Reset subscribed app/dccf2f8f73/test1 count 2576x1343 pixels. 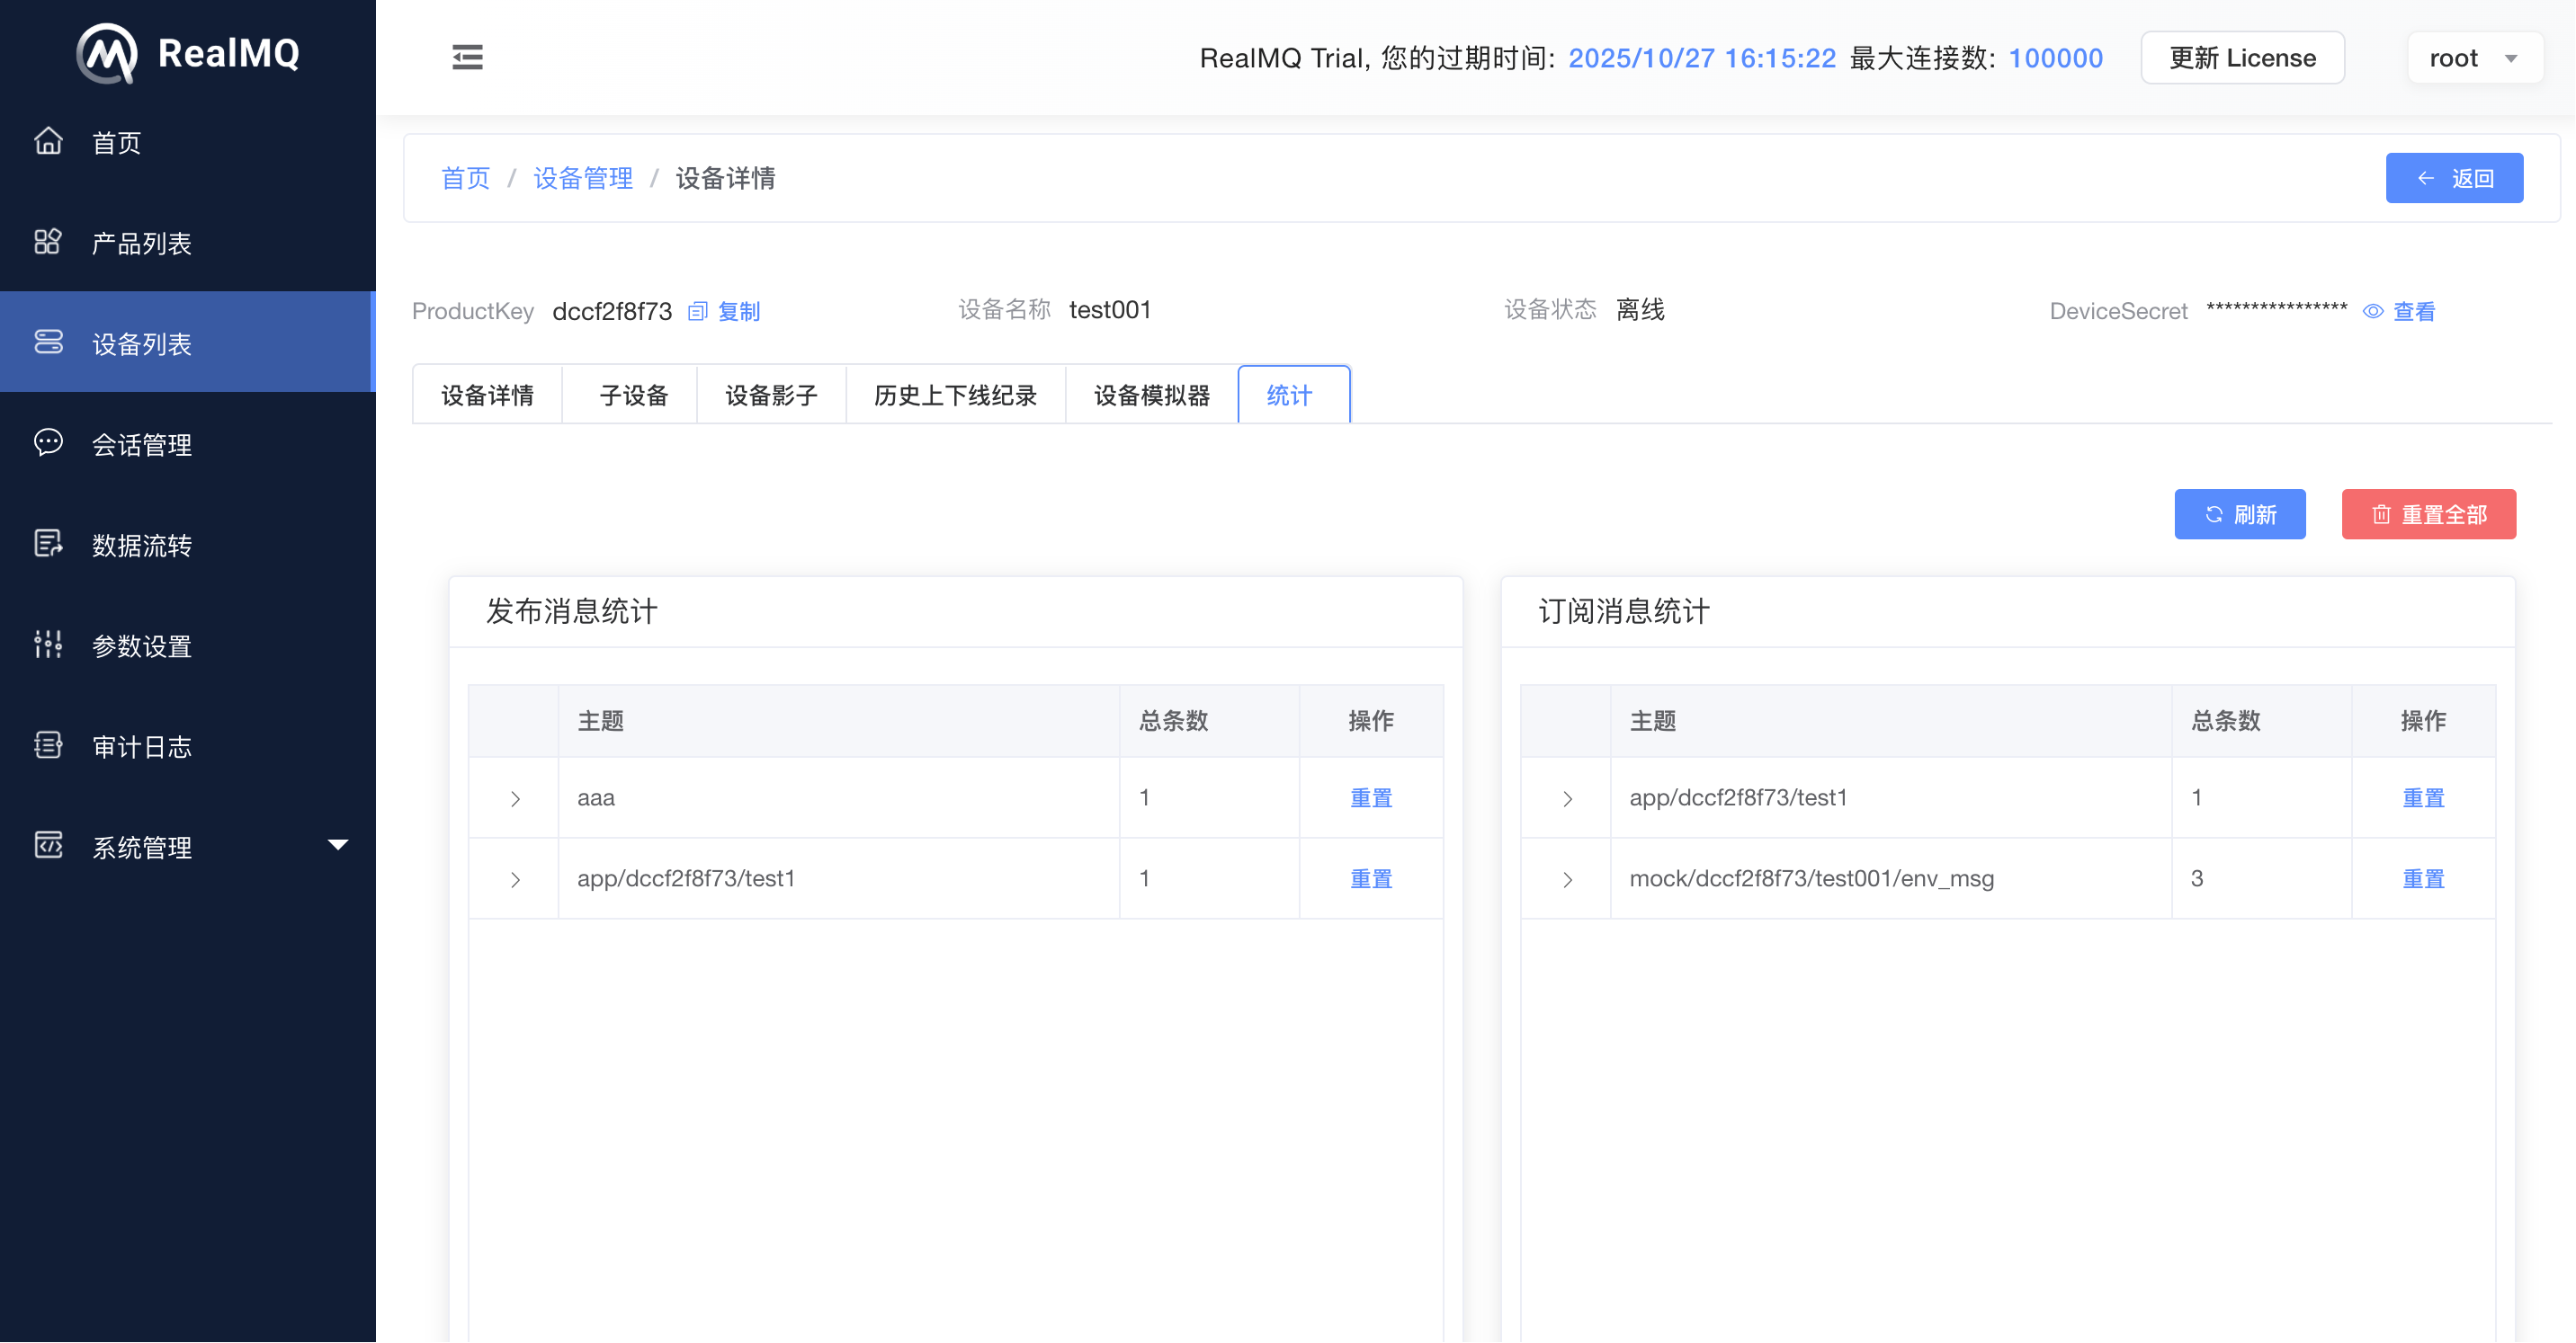pos(2423,798)
